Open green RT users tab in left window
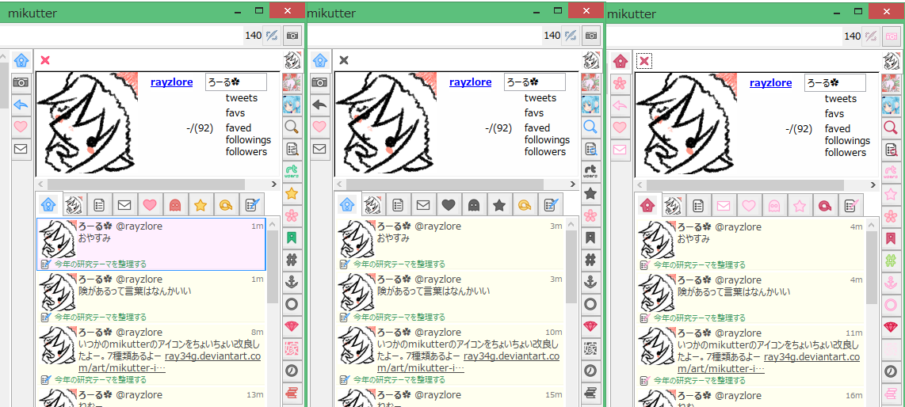This screenshot has height=407, width=905. (x=292, y=171)
